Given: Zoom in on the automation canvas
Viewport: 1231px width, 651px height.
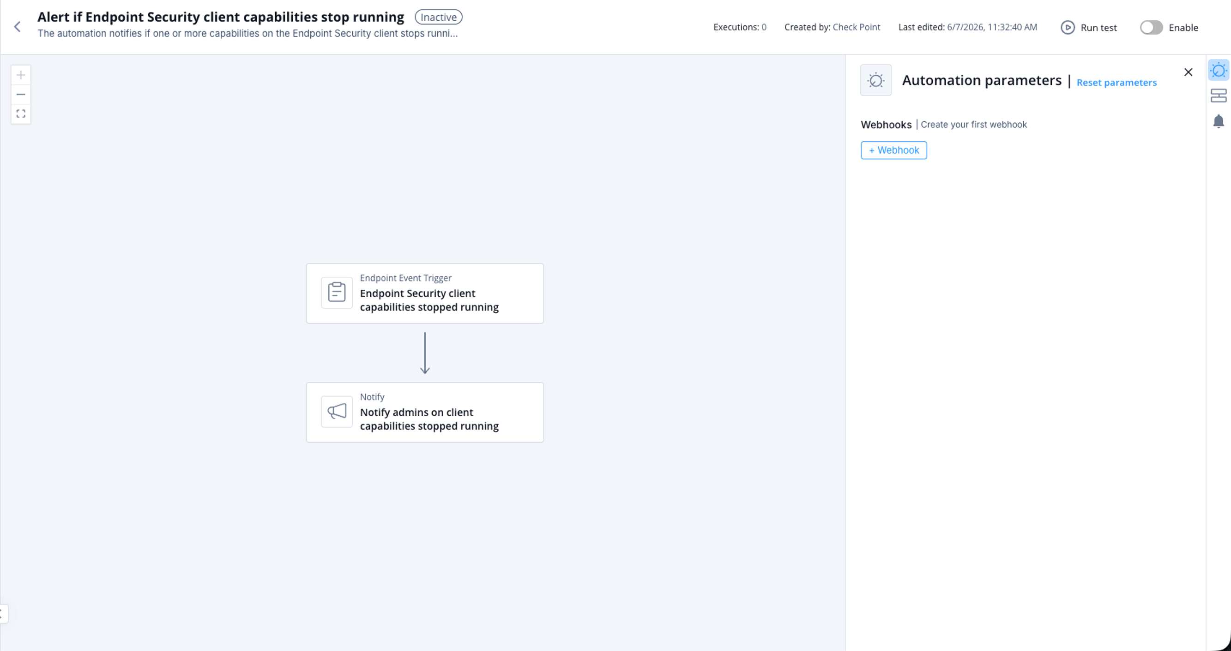Looking at the screenshot, I should coord(21,75).
